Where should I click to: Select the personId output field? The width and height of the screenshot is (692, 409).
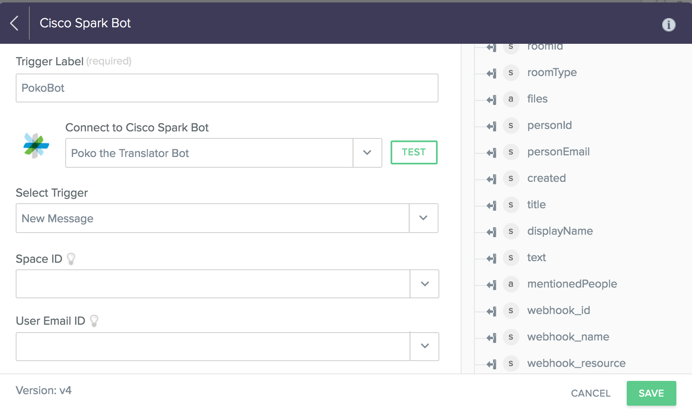click(550, 126)
